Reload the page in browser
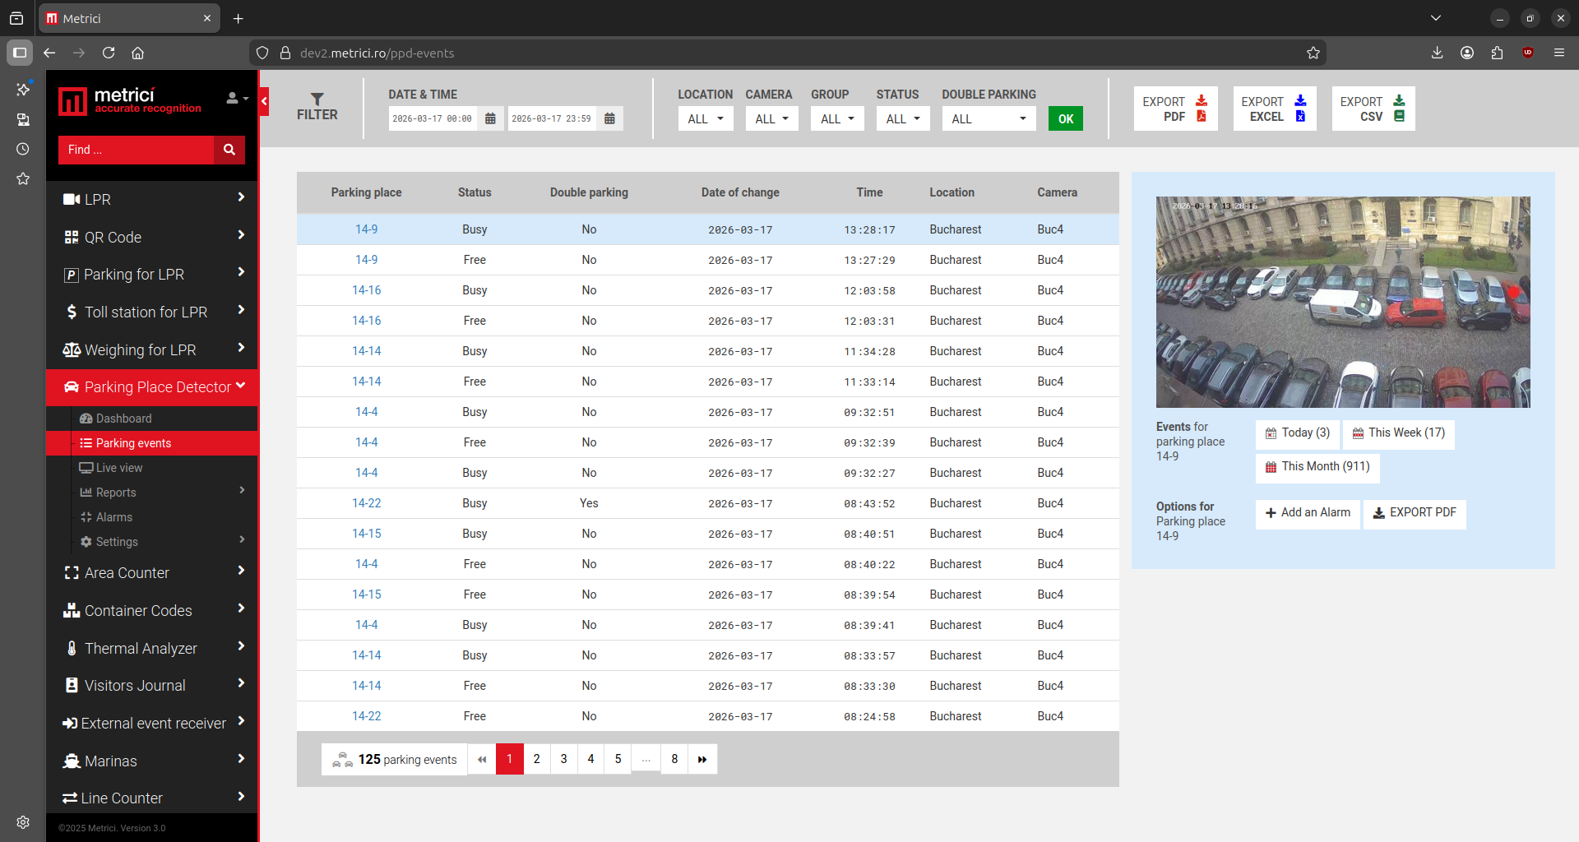 point(109,53)
